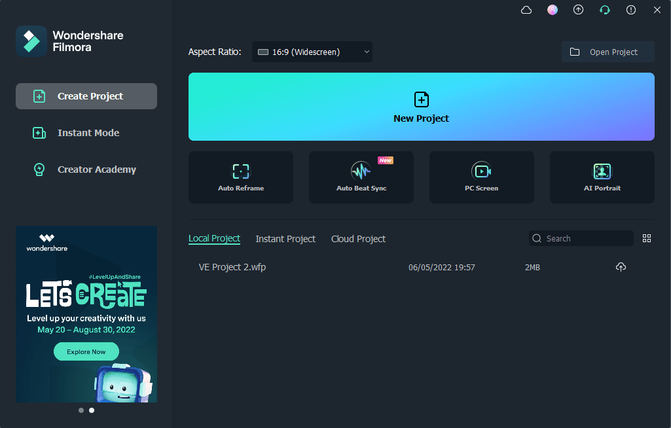Open customer support headset icon
Viewport: 671px width, 428px height.
[x=605, y=10]
